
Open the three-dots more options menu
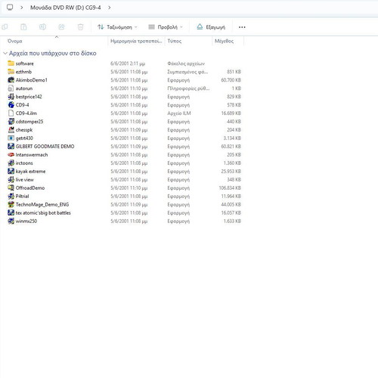pyautogui.click(x=242, y=27)
